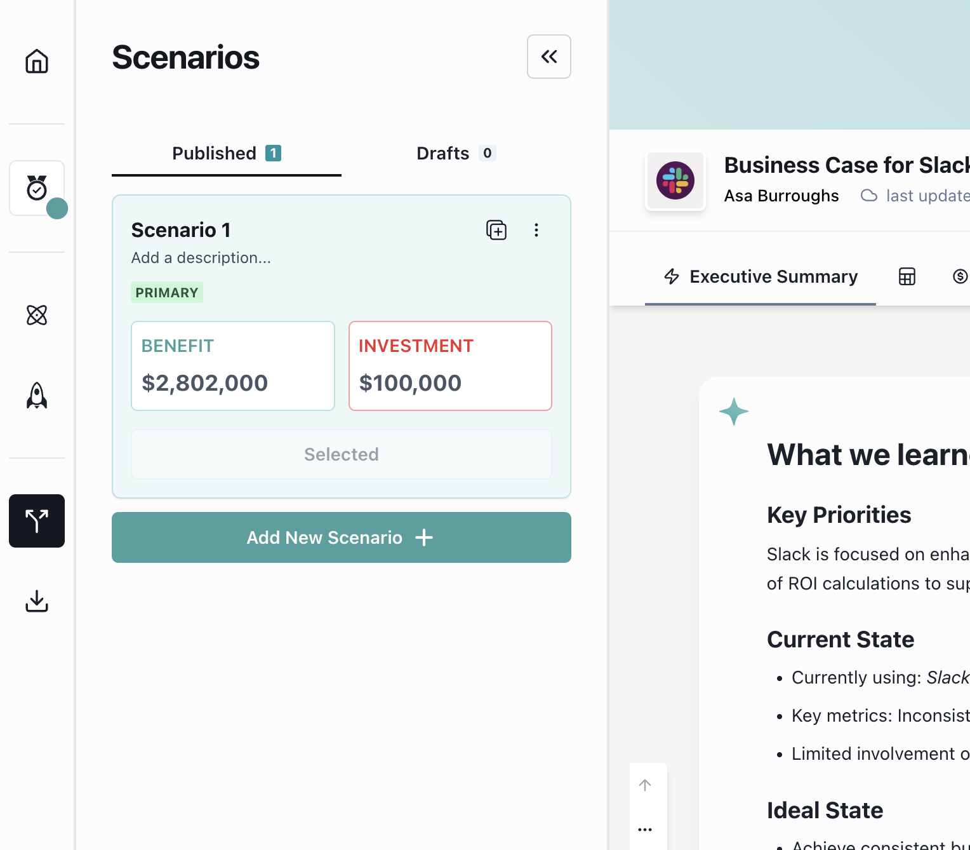
Task: Open the calculator icon near Executive Summary
Action: pos(907,276)
